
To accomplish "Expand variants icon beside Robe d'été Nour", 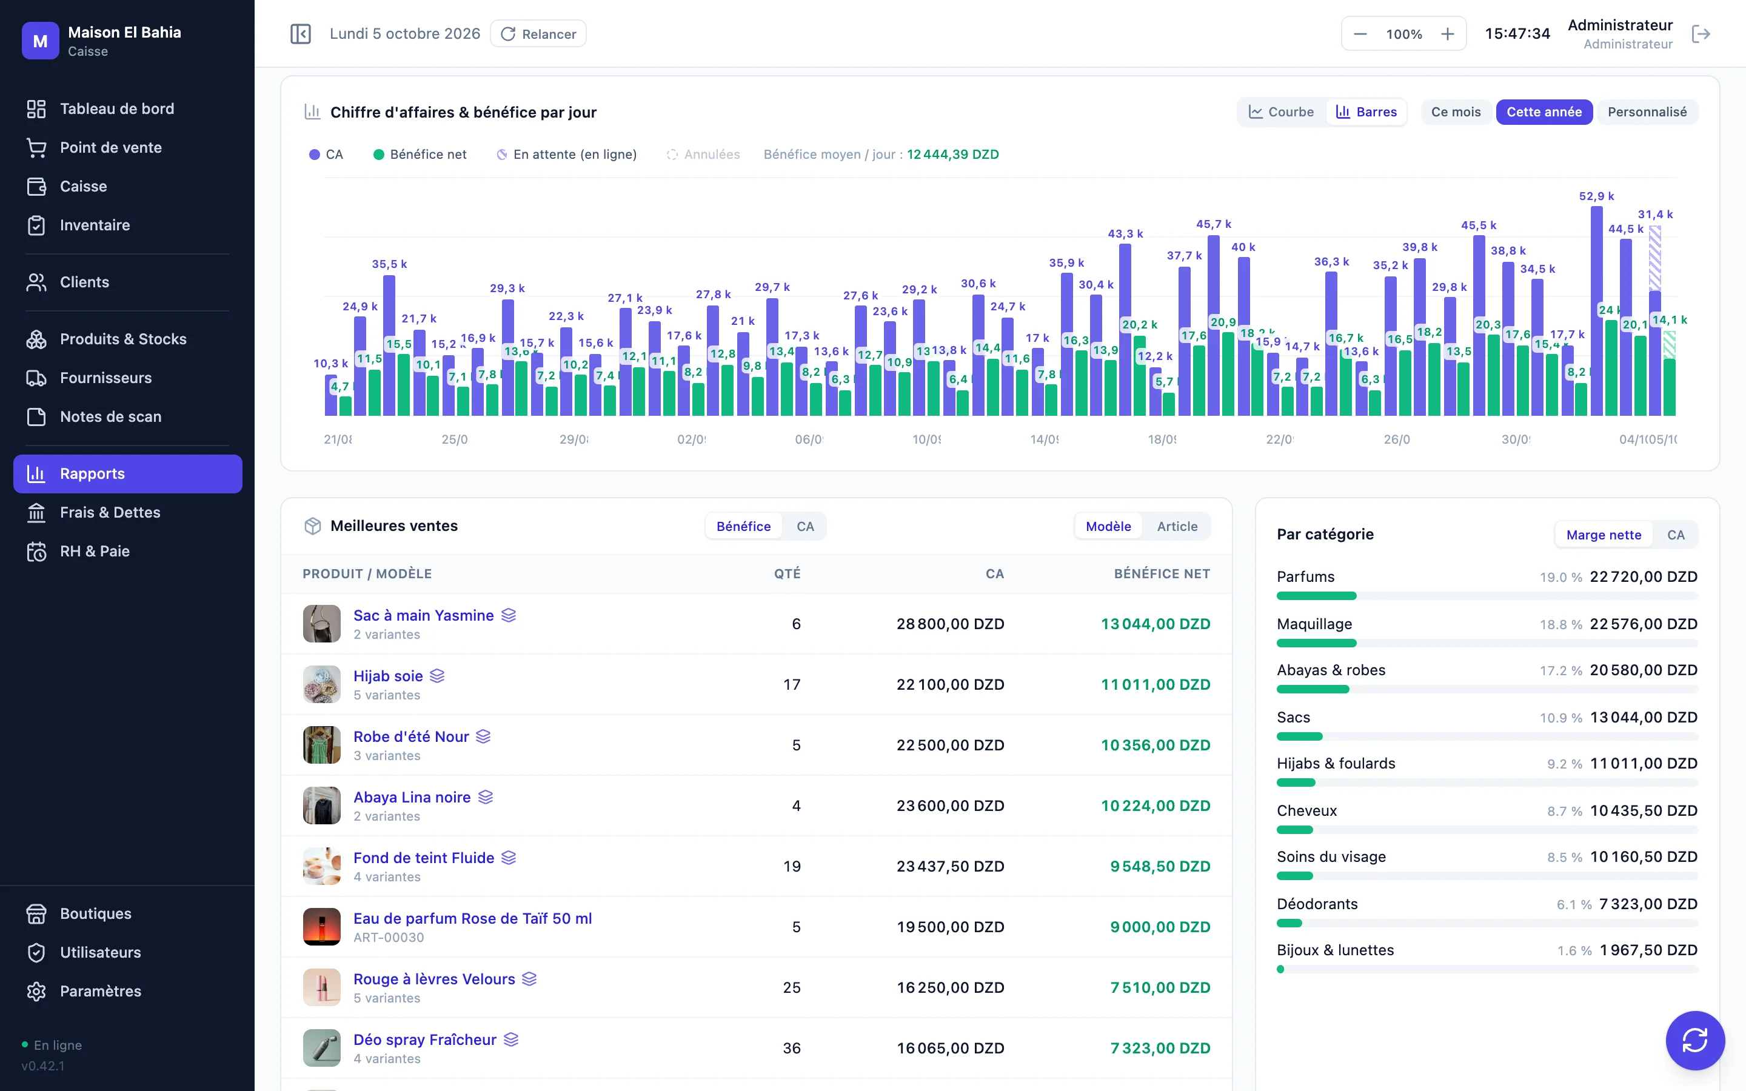I will pyautogui.click(x=483, y=736).
